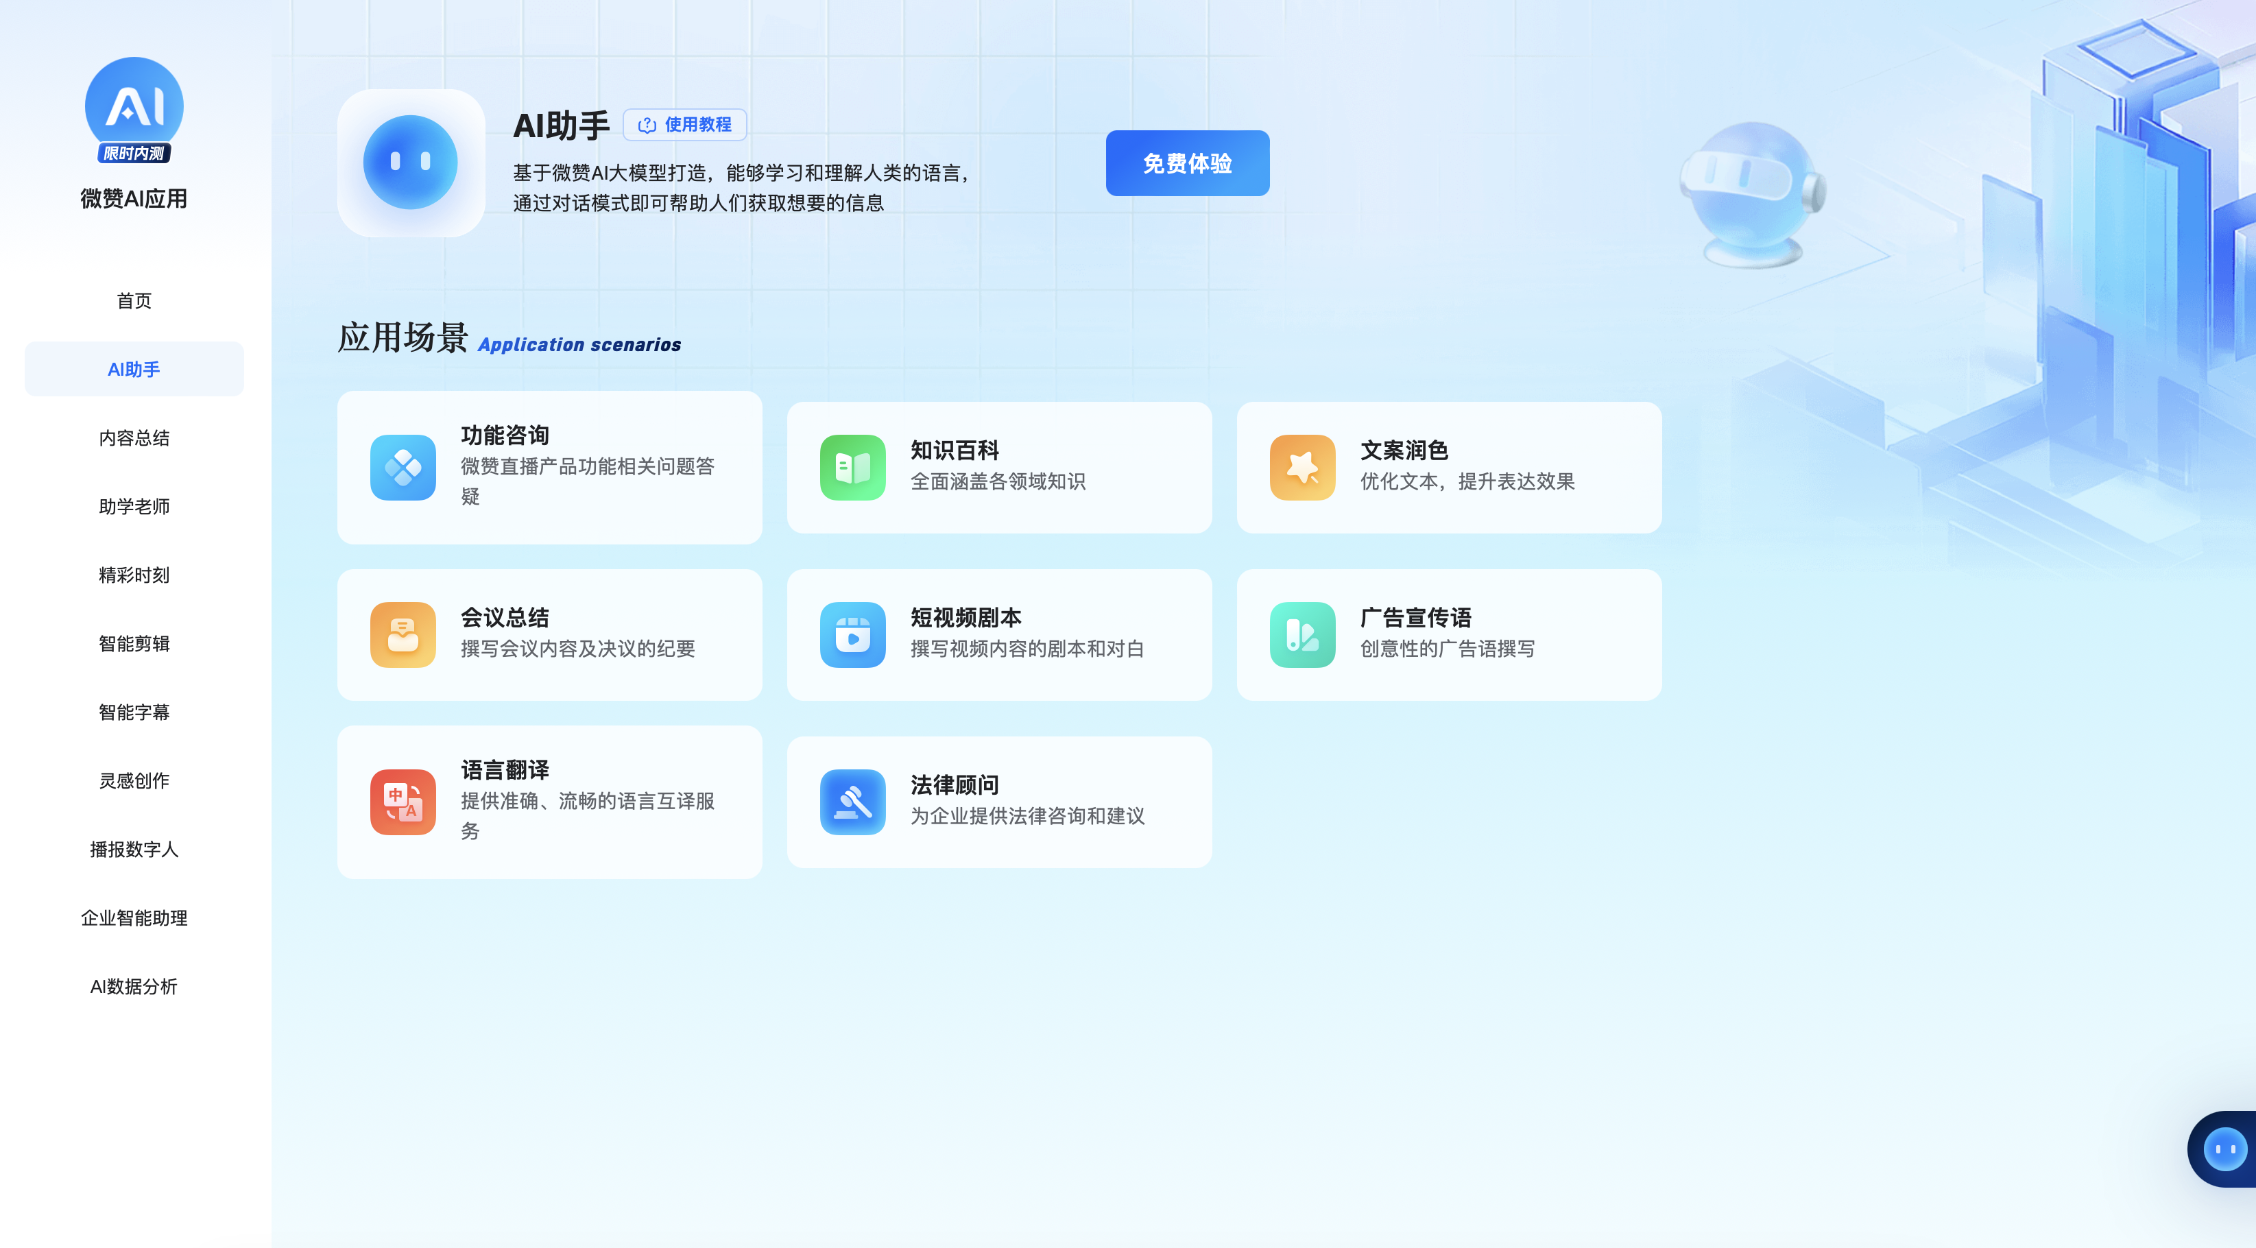Go to 首页 in the sidebar
Viewport: 2256px width, 1248px height.
coord(134,300)
